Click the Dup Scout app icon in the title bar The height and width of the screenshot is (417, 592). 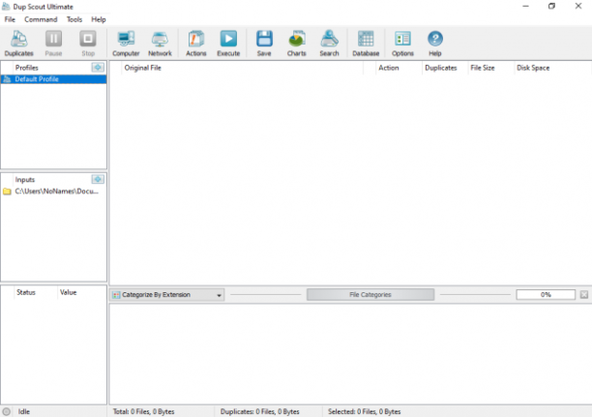[x=6, y=7]
